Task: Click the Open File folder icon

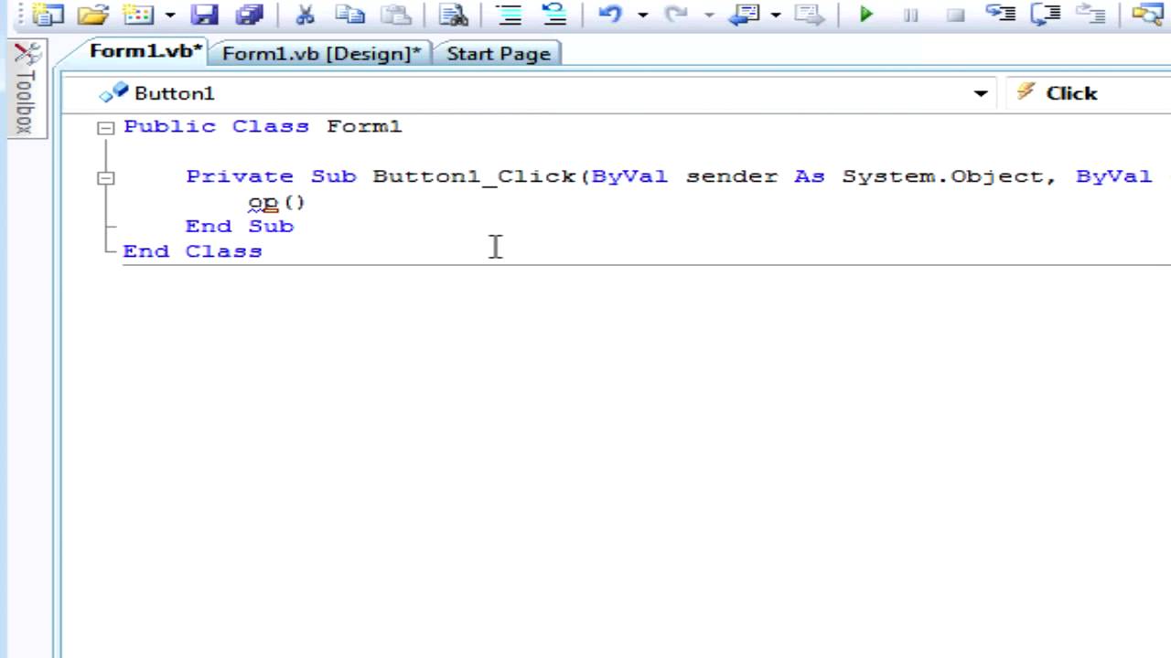Action: [92, 15]
